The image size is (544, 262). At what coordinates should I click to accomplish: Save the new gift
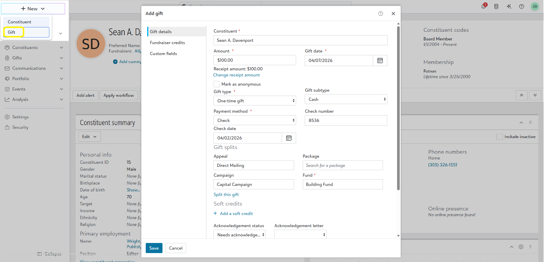pos(154,248)
